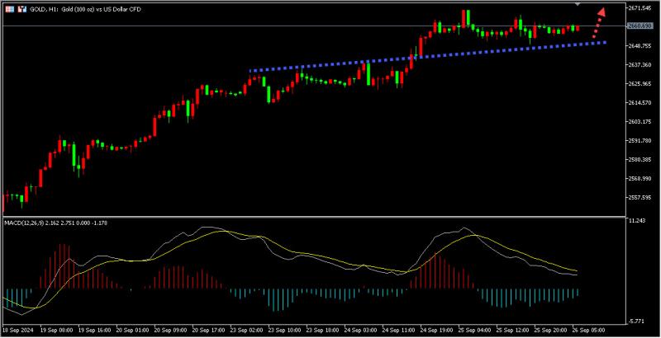Click the MACD scale value 11.243
Screen dimensions: 661x338
pyautogui.click(x=637, y=221)
